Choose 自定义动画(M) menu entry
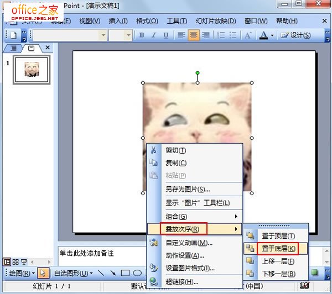332x294 pixels. tap(195, 243)
